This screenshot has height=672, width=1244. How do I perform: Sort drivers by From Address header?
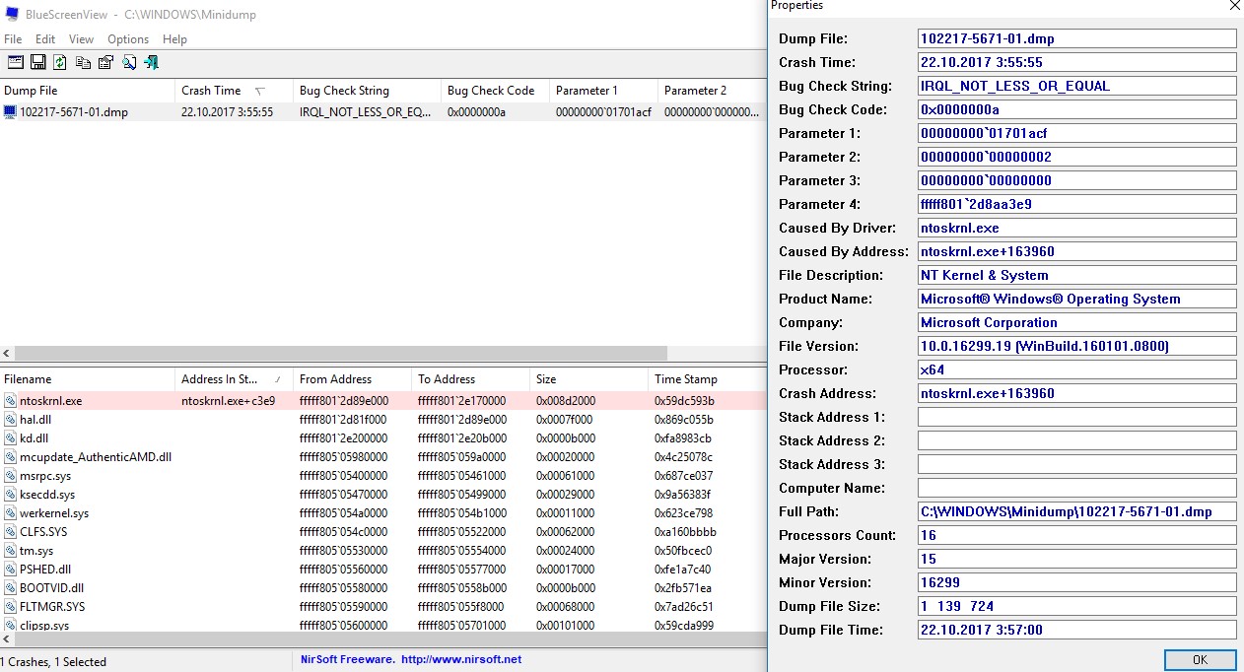[354, 379]
